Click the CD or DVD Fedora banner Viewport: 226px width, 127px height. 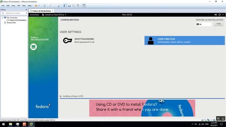142,108
